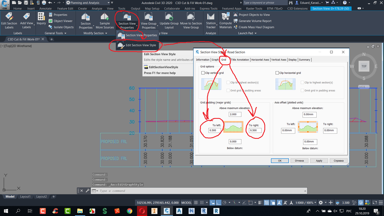Switch to Horizontal Axes tab
This screenshot has width=384, height=216.
[x=260, y=60]
